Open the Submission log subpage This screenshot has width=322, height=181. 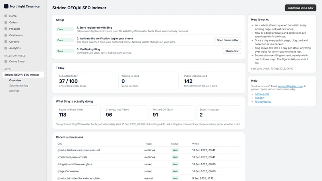19,86
